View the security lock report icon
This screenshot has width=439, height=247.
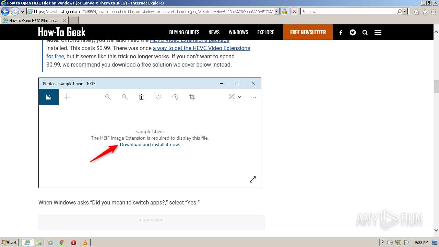pyautogui.click(x=284, y=11)
